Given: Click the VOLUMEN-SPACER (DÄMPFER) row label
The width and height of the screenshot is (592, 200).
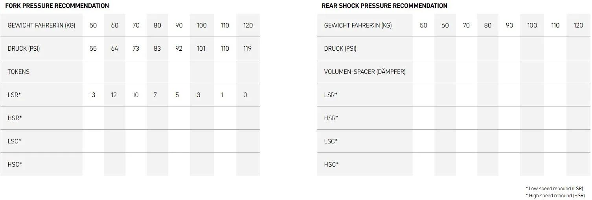Looking at the screenshot, I should pyautogui.click(x=365, y=72).
